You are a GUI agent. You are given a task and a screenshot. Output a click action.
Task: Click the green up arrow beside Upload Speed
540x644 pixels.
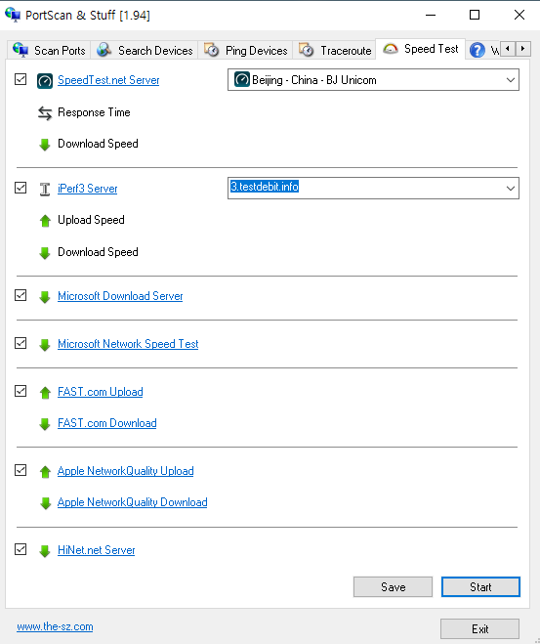coord(45,221)
